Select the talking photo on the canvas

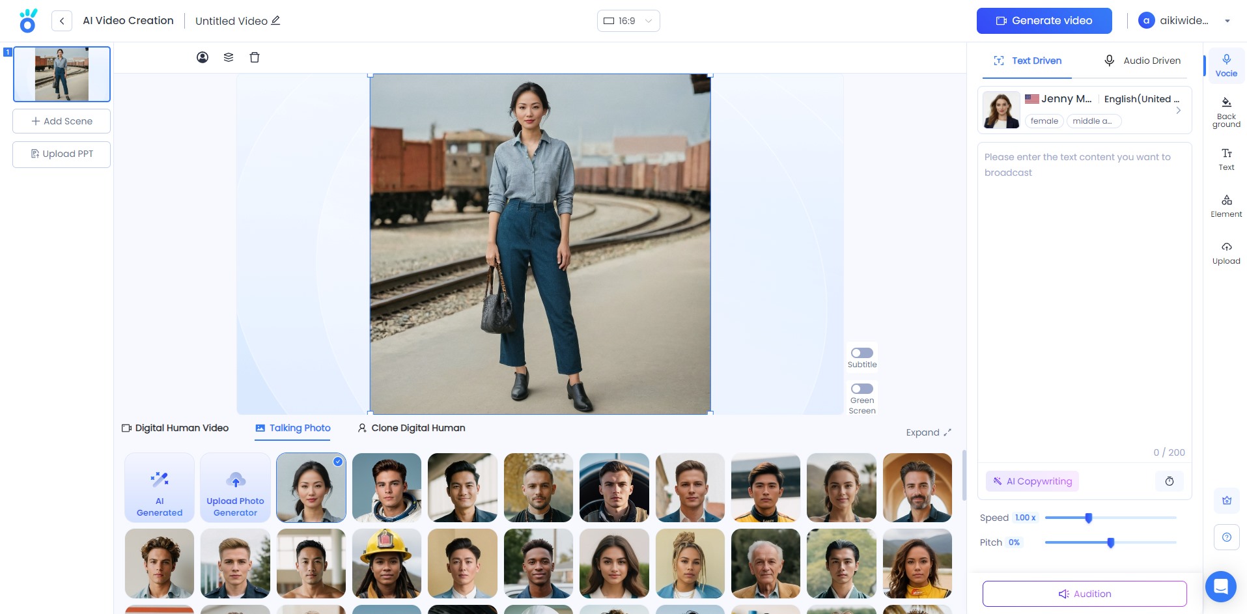click(x=540, y=244)
